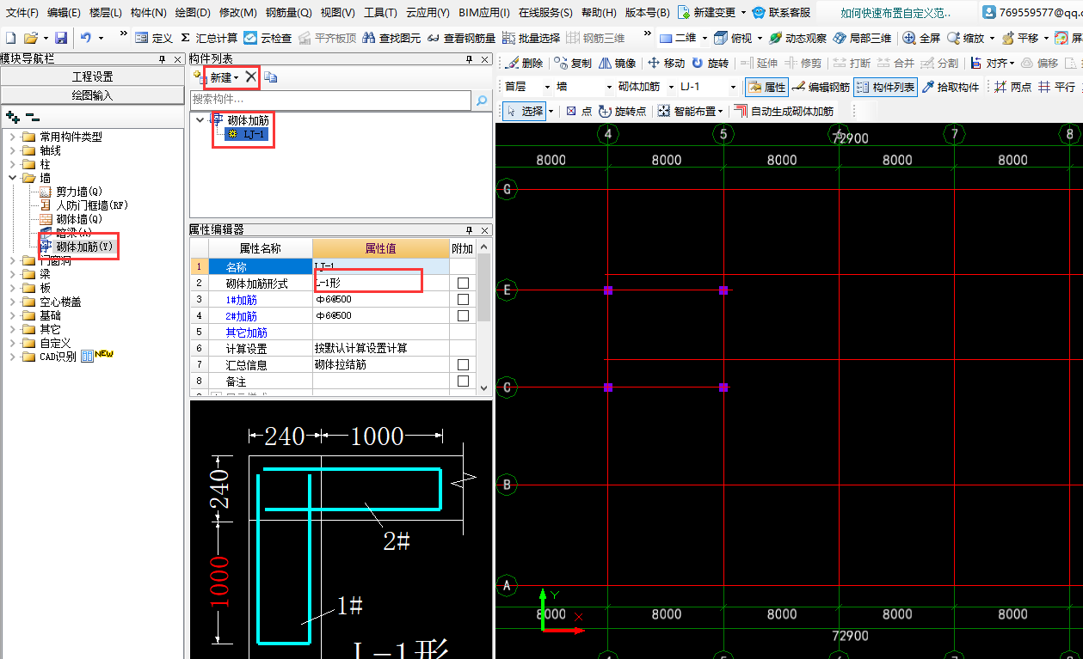This screenshot has width=1083, height=659.
Task: Click the 砌体加筋形式 value cell L-1形
Action: point(381,283)
